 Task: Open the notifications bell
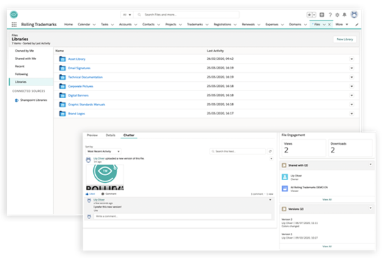[x=344, y=15]
